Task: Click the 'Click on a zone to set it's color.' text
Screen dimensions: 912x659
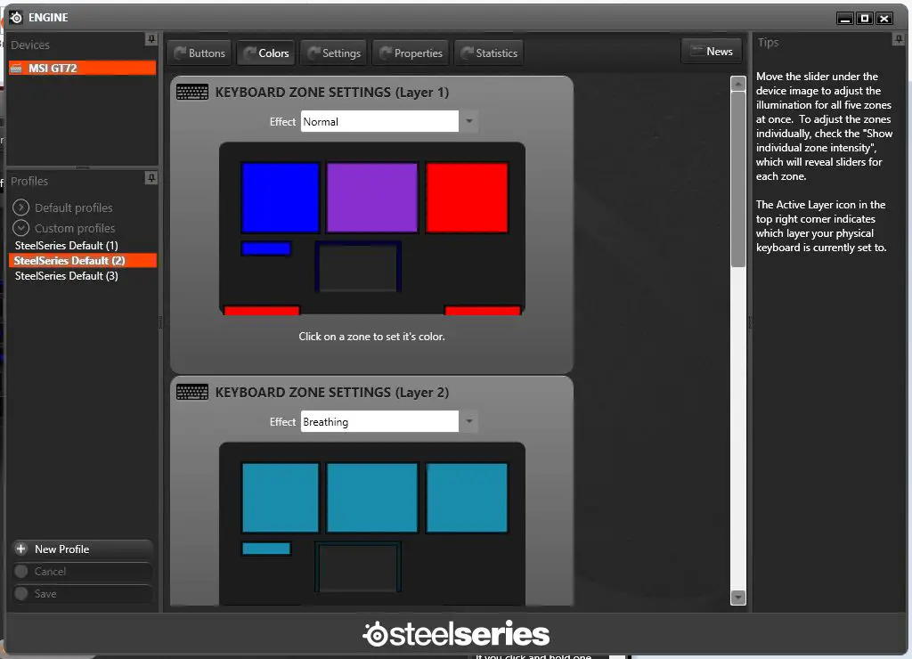Action: pyautogui.click(x=371, y=337)
